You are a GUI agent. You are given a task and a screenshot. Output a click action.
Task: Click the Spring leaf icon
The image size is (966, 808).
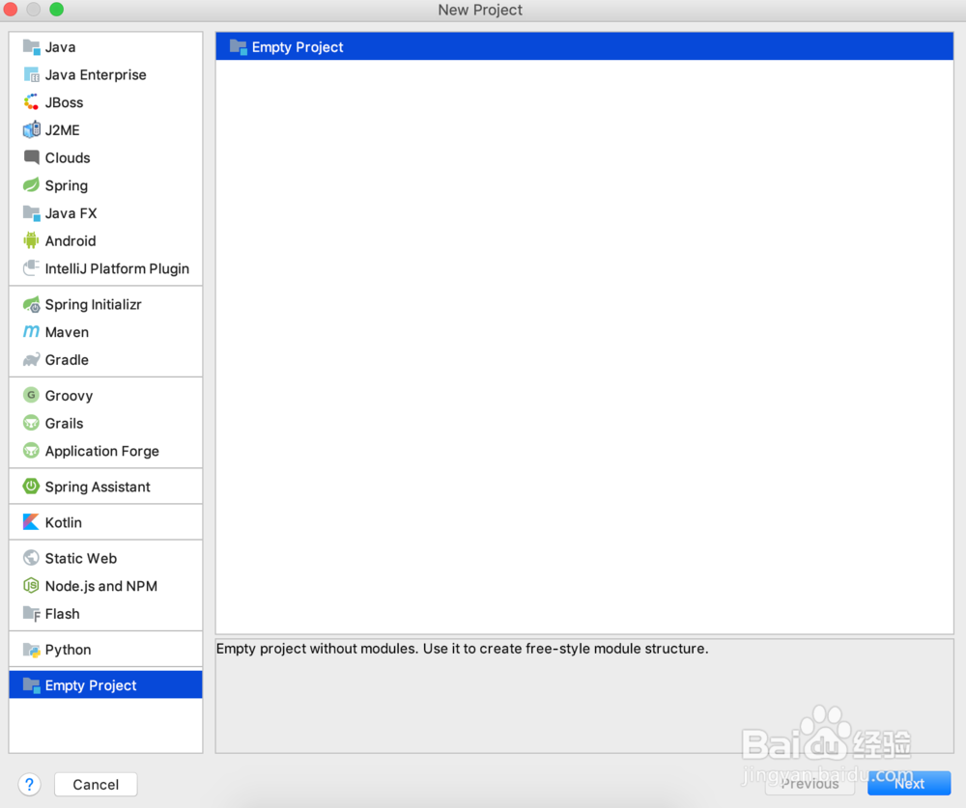click(32, 185)
